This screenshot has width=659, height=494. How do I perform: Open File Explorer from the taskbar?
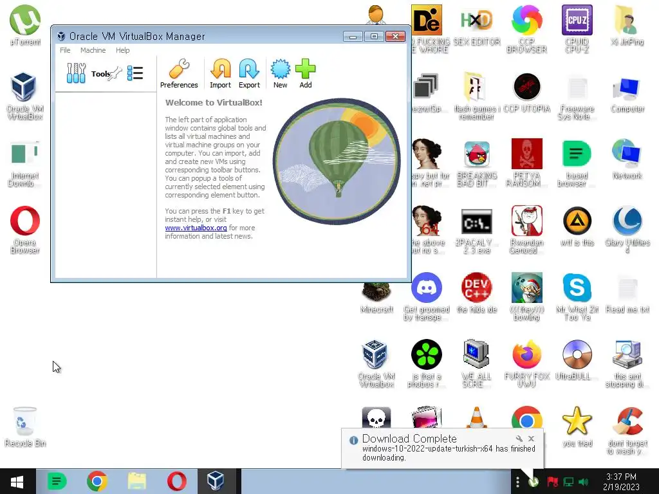pos(137,481)
